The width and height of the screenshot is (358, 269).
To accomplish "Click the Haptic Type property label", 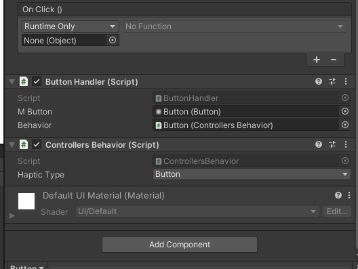I will click(41, 175).
